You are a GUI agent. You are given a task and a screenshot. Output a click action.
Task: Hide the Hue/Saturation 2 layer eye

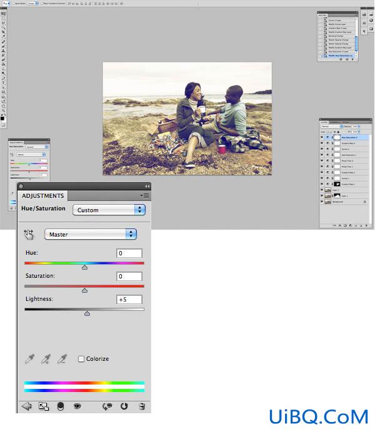click(x=322, y=137)
